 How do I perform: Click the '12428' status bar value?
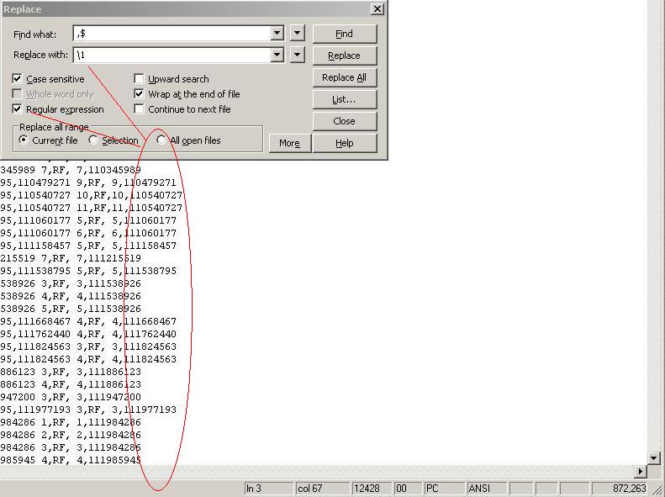[x=372, y=489]
